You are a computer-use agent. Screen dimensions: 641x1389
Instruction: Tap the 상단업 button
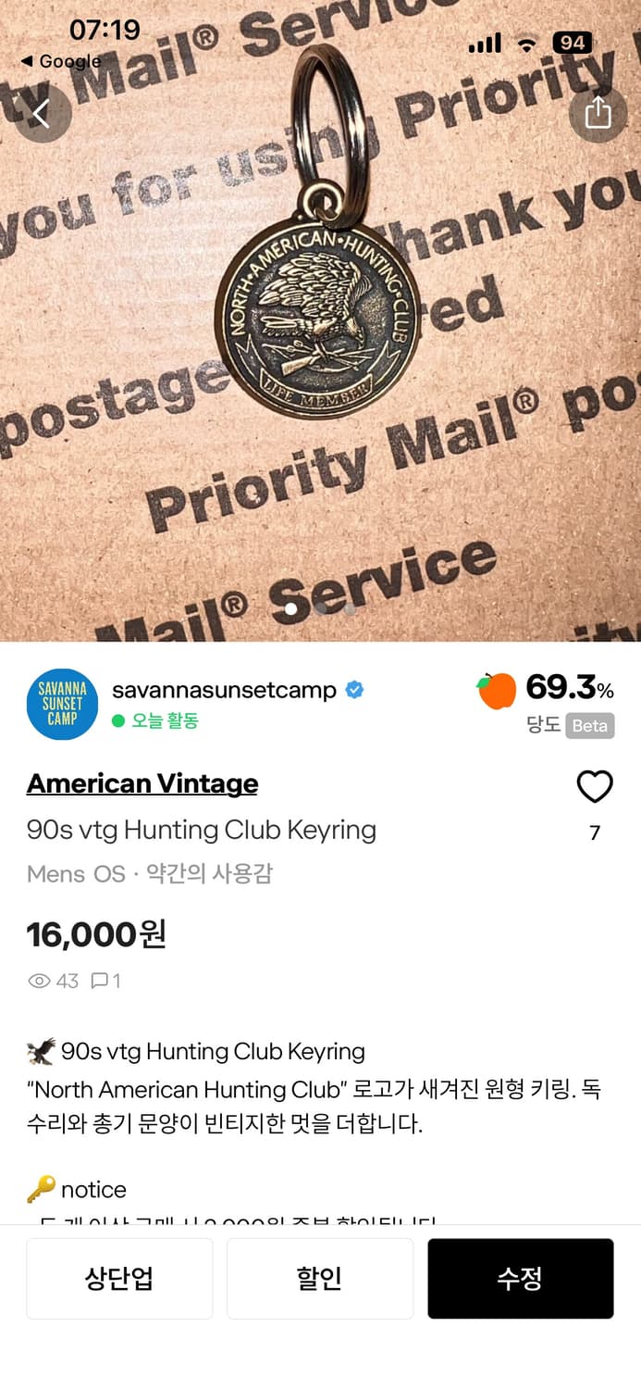tap(119, 1279)
